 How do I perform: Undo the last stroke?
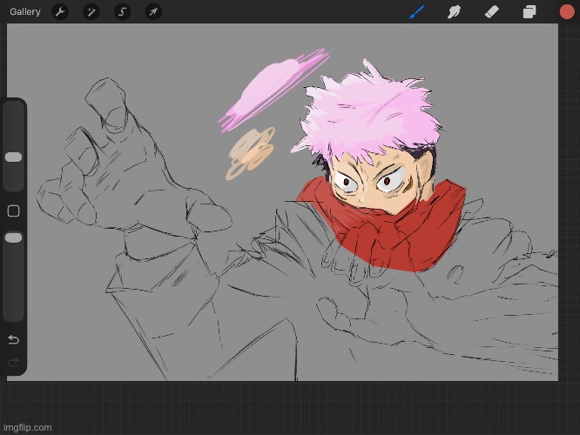(13, 339)
